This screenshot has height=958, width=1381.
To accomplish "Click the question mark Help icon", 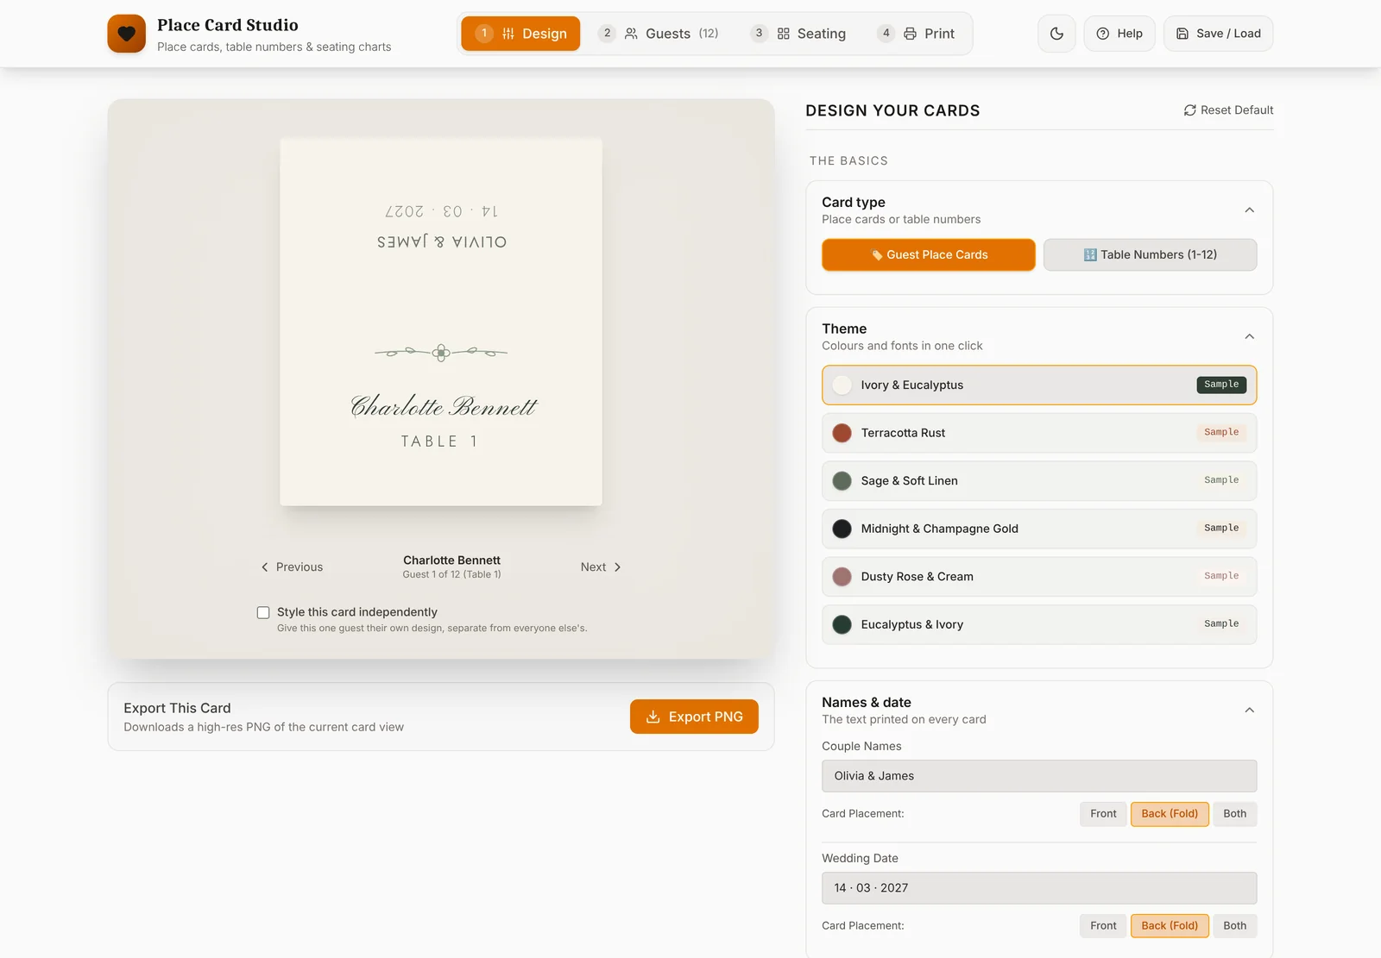I will pos(1103,34).
